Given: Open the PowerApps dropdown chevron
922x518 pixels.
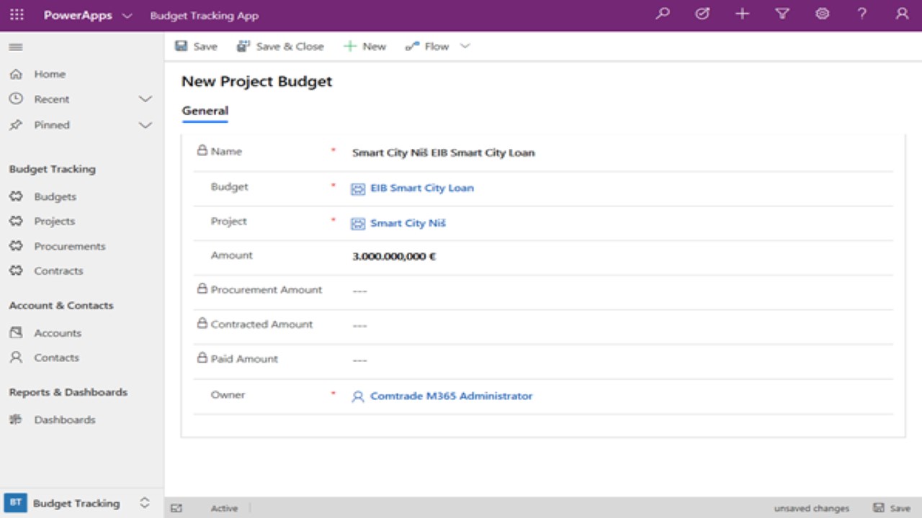Looking at the screenshot, I should tap(127, 16).
